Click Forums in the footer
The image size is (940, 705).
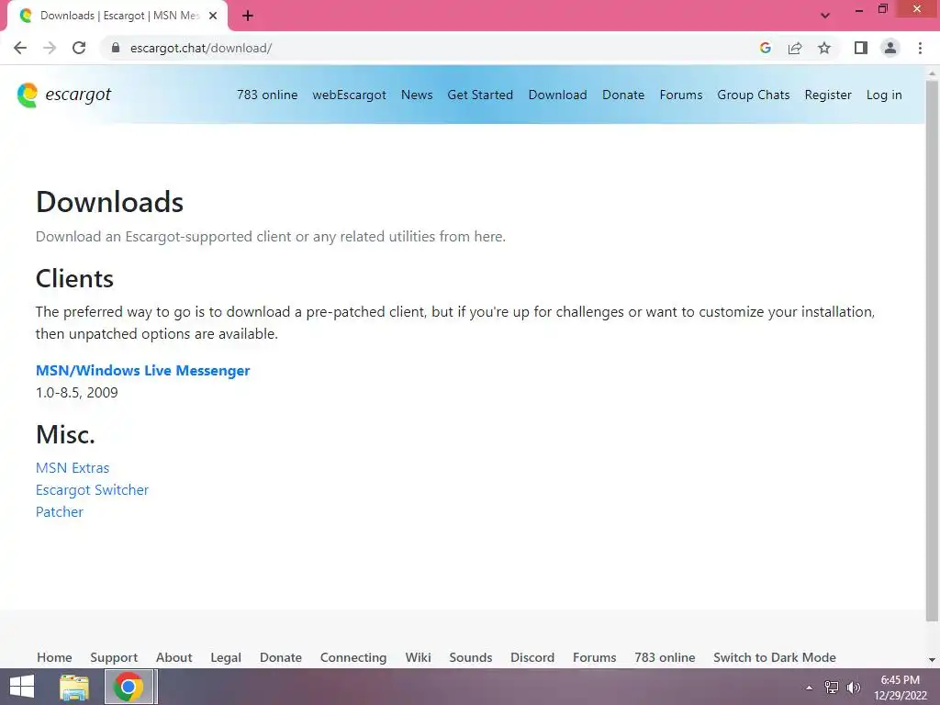click(594, 657)
